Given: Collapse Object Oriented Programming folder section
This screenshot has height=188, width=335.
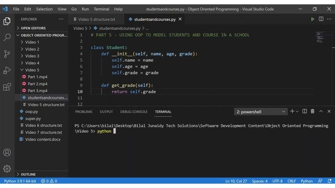Looking at the screenshot, I should point(44,35).
